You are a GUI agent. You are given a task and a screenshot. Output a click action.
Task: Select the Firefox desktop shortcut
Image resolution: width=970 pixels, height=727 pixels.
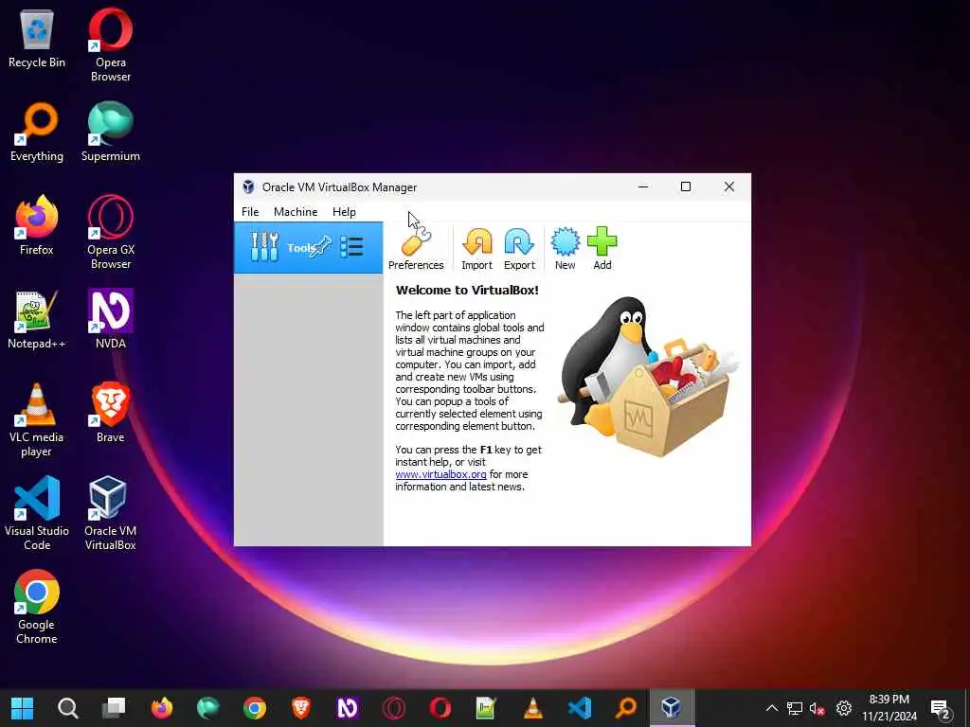[x=37, y=225]
